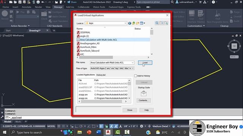Click the Record button in Action Recorder panel
The width and height of the screenshot is (243, 136).
[5, 15]
